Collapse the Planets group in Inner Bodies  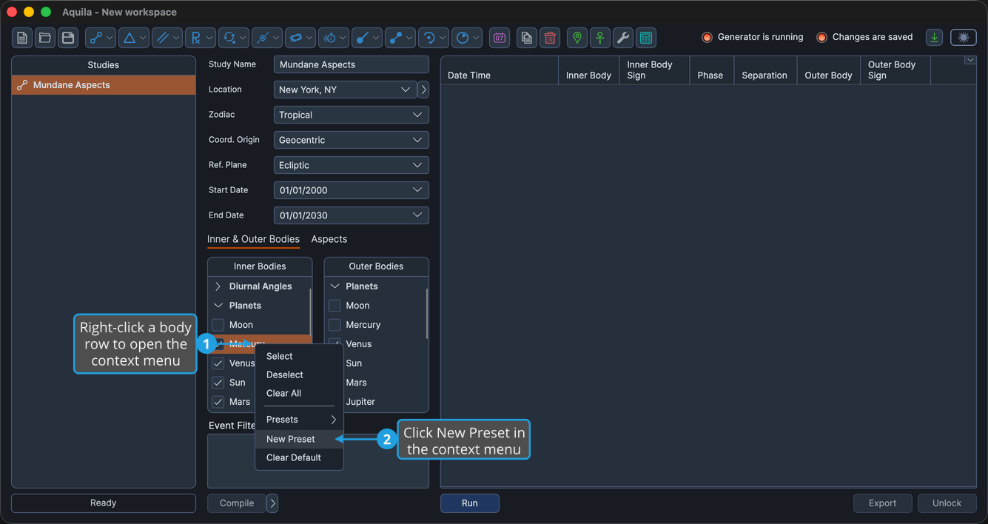click(x=218, y=306)
